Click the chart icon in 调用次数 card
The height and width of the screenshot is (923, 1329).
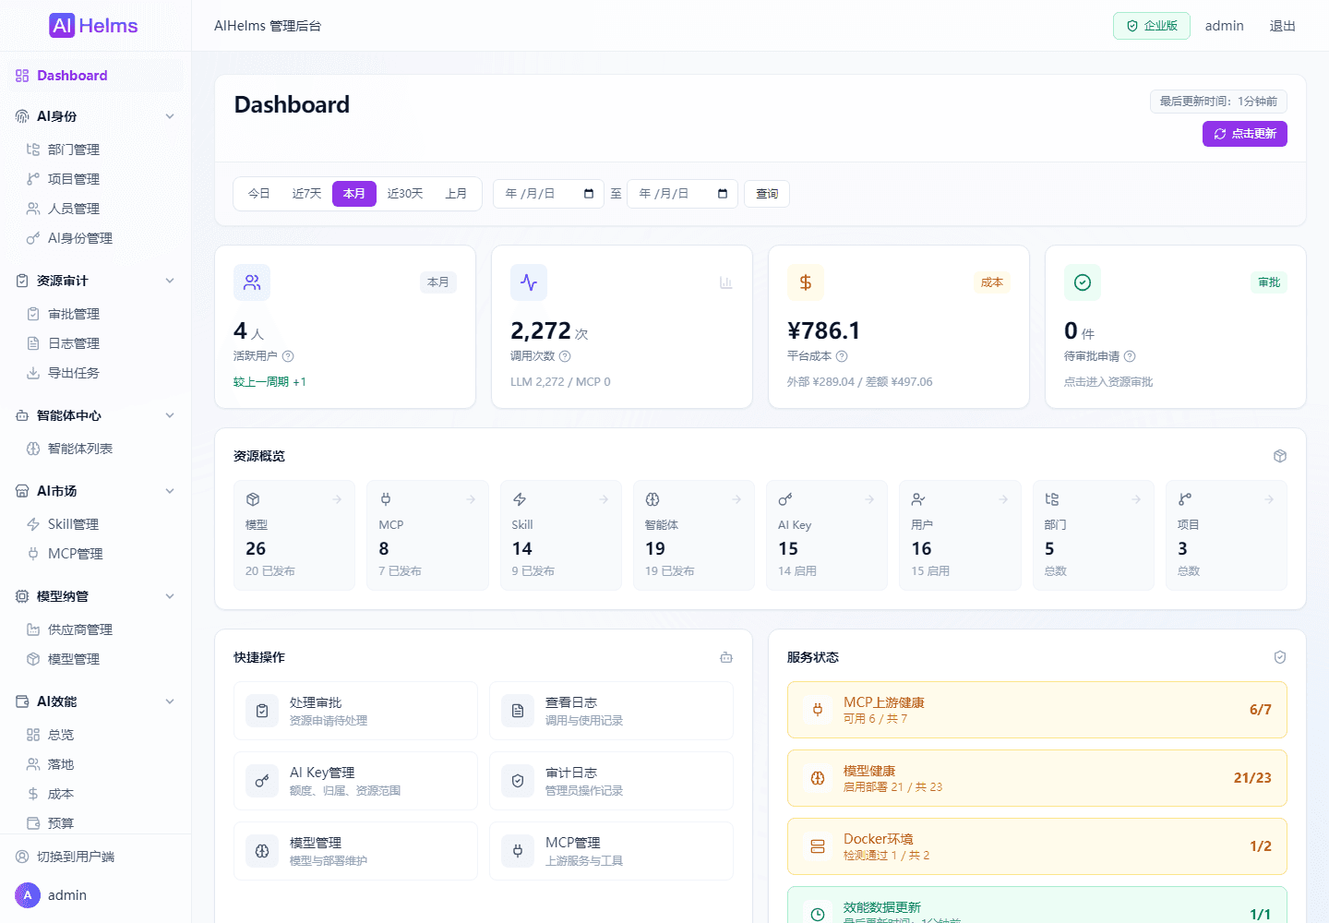tap(726, 282)
